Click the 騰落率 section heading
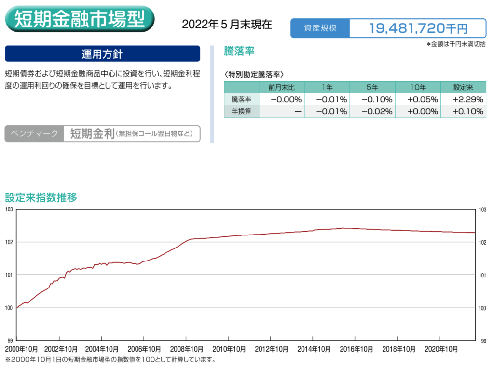The height and width of the screenshot is (366, 494). pos(239,52)
